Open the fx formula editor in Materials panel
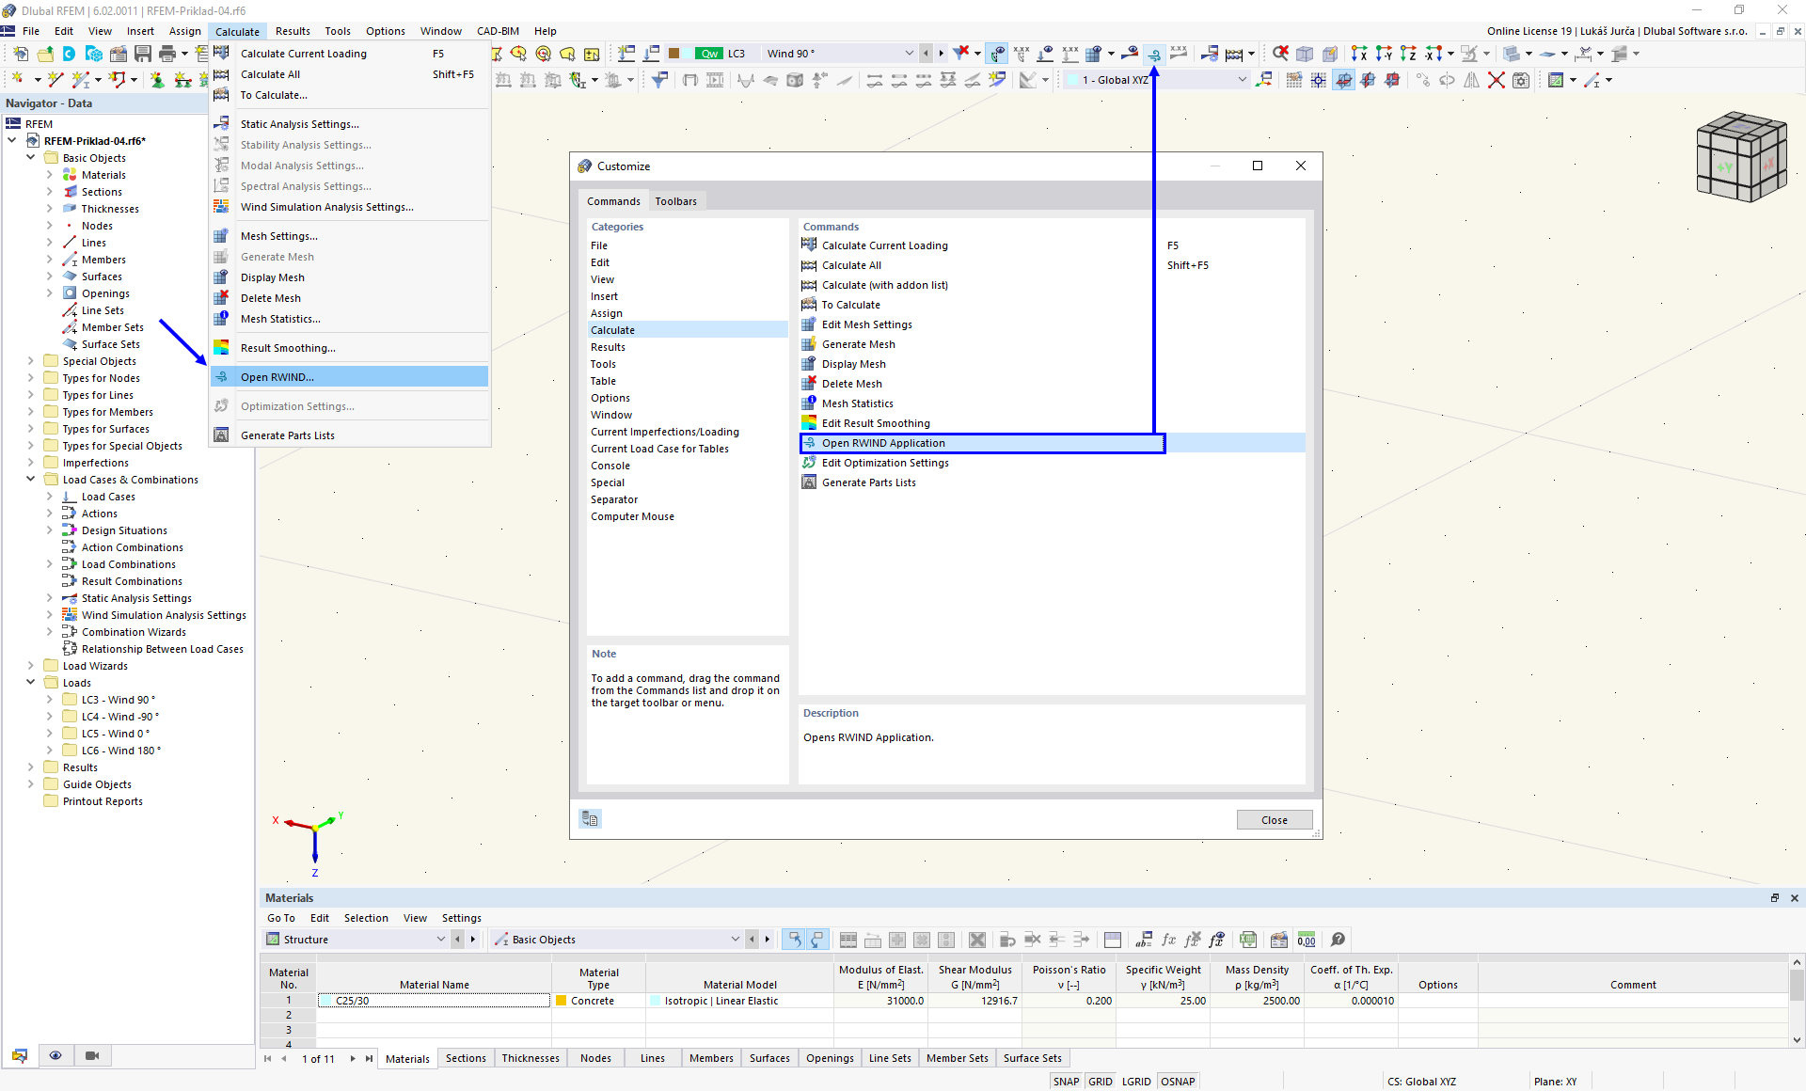Image resolution: width=1806 pixels, height=1091 pixels. (1169, 939)
